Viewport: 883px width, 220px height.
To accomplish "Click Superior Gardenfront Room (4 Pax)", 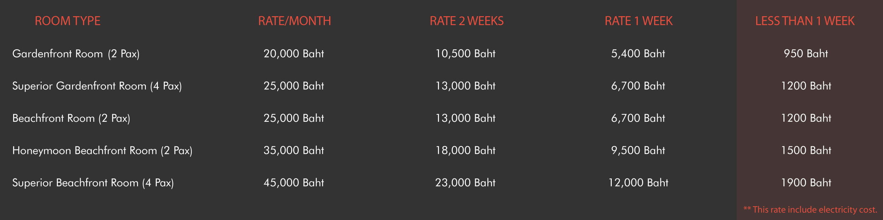I will coord(97,86).
